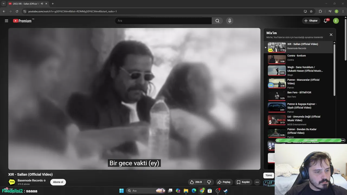This screenshot has width=347, height=195.
Task: Open OBS Studio from the taskbar
Action: [218, 191]
